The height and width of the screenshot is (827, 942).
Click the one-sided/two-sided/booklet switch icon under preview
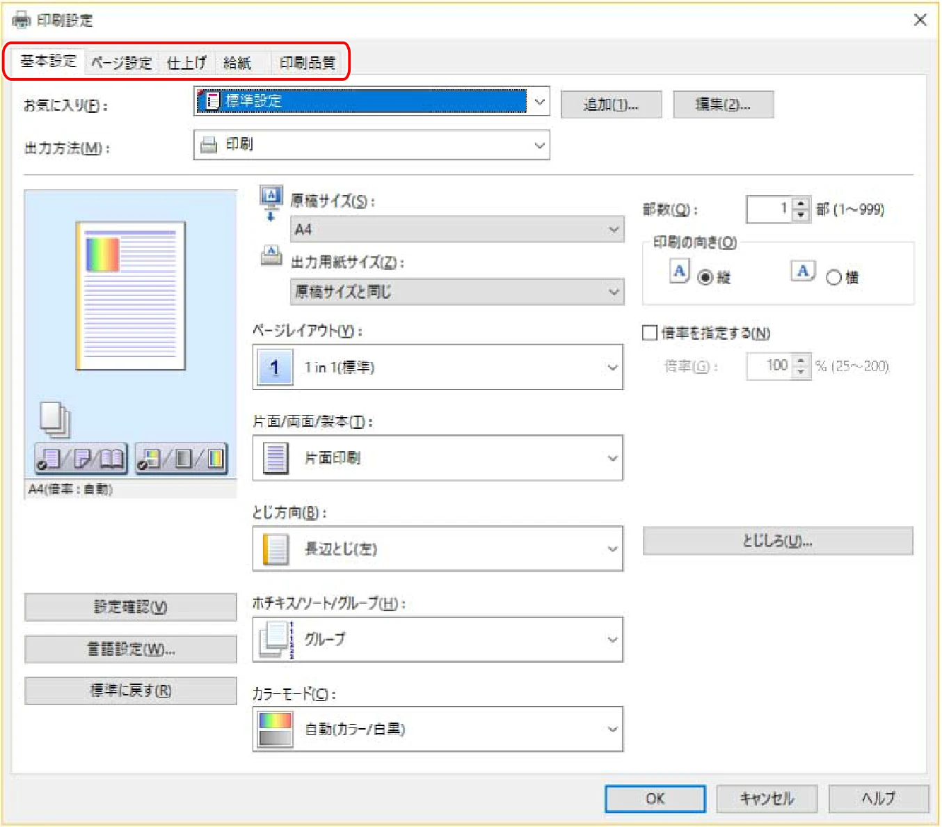pos(81,458)
